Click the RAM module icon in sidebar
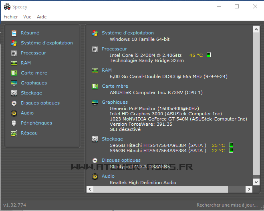This screenshot has height=211, width=264. coord(14,63)
